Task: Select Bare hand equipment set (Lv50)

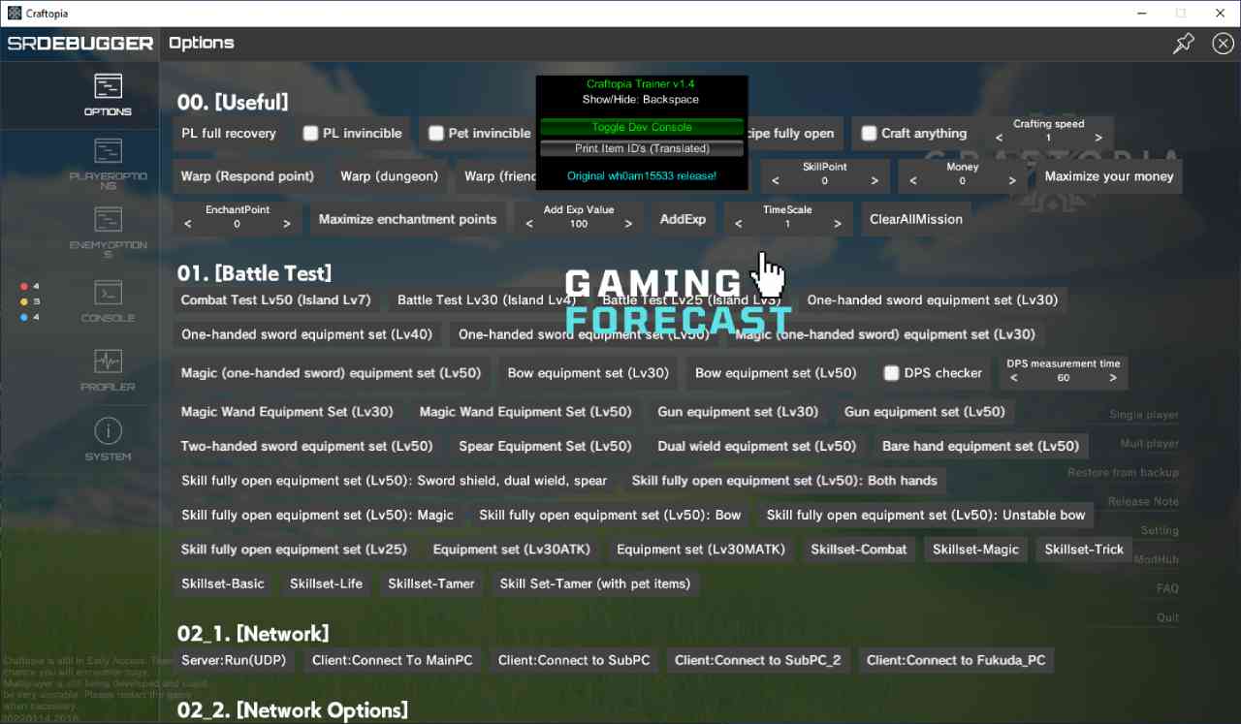Action: pyautogui.click(x=980, y=447)
